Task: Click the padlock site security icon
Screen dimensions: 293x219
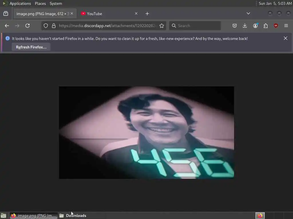Action: click(x=54, y=26)
